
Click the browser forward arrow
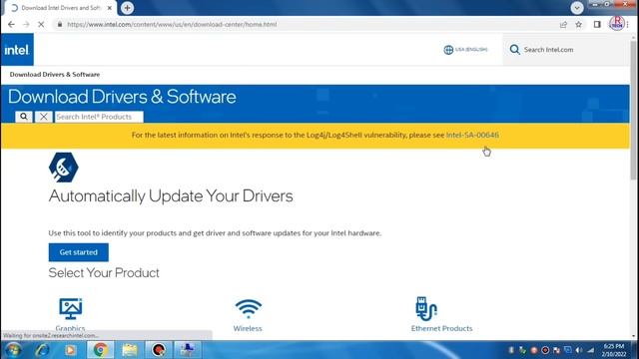pos(26,24)
